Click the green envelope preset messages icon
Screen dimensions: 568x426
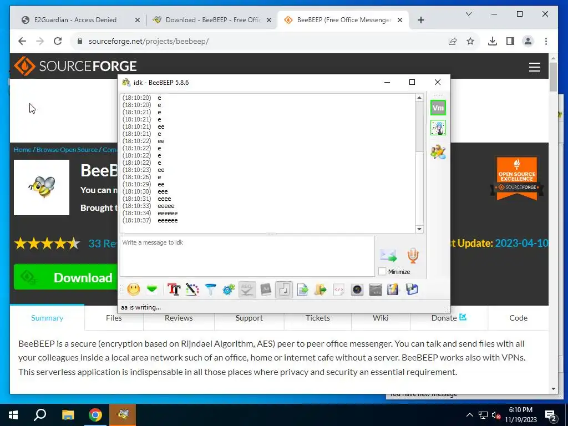click(152, 290)
